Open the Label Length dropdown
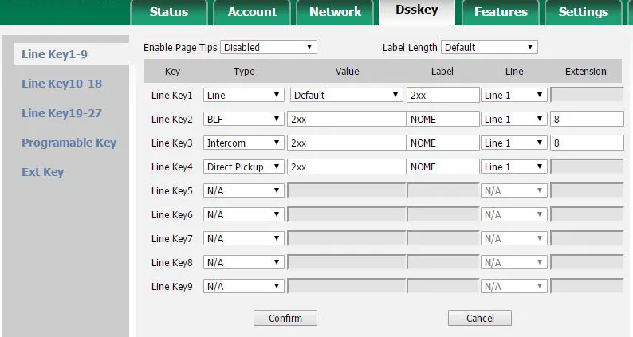Viewport: 633px width, 337px height. click(489, 48)
